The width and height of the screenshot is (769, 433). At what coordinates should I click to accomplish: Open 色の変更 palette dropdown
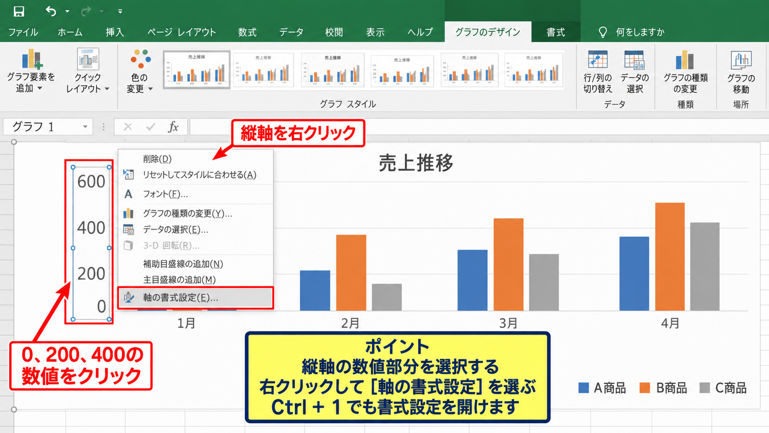[140, 71]
